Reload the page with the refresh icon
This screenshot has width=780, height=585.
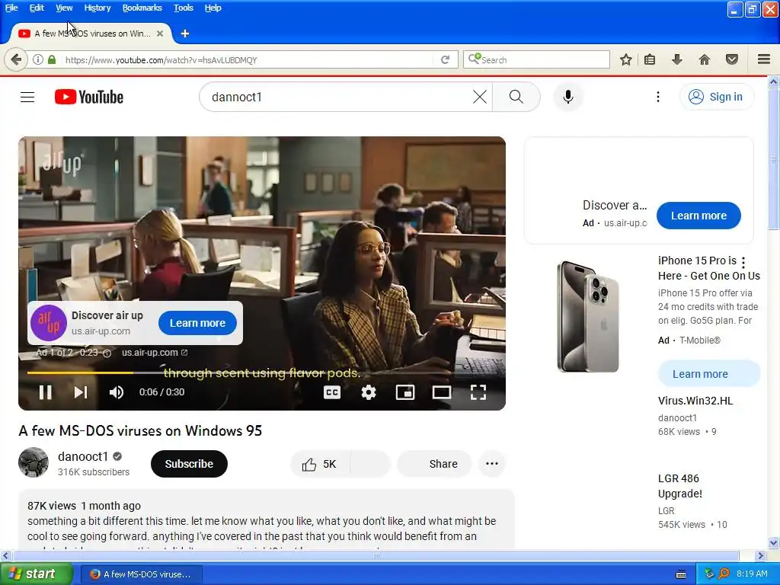(445, 59)
